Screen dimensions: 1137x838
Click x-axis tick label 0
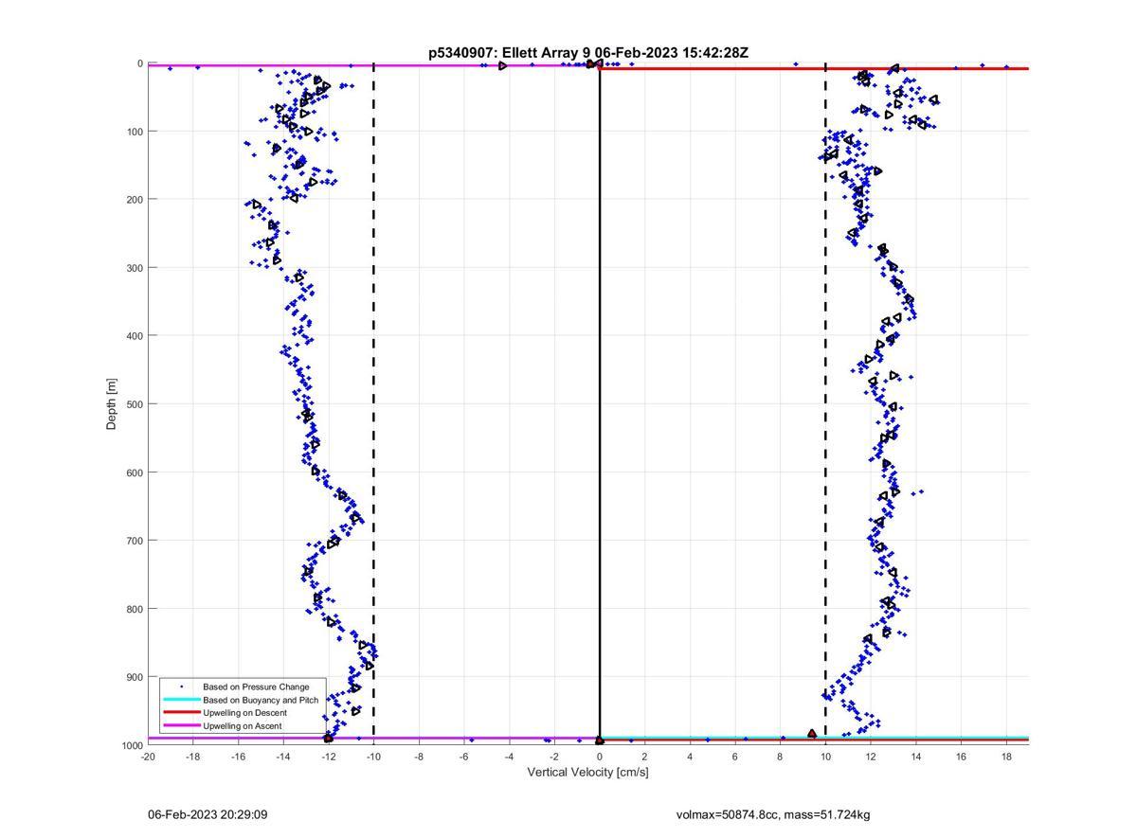[x=600, y=757]
